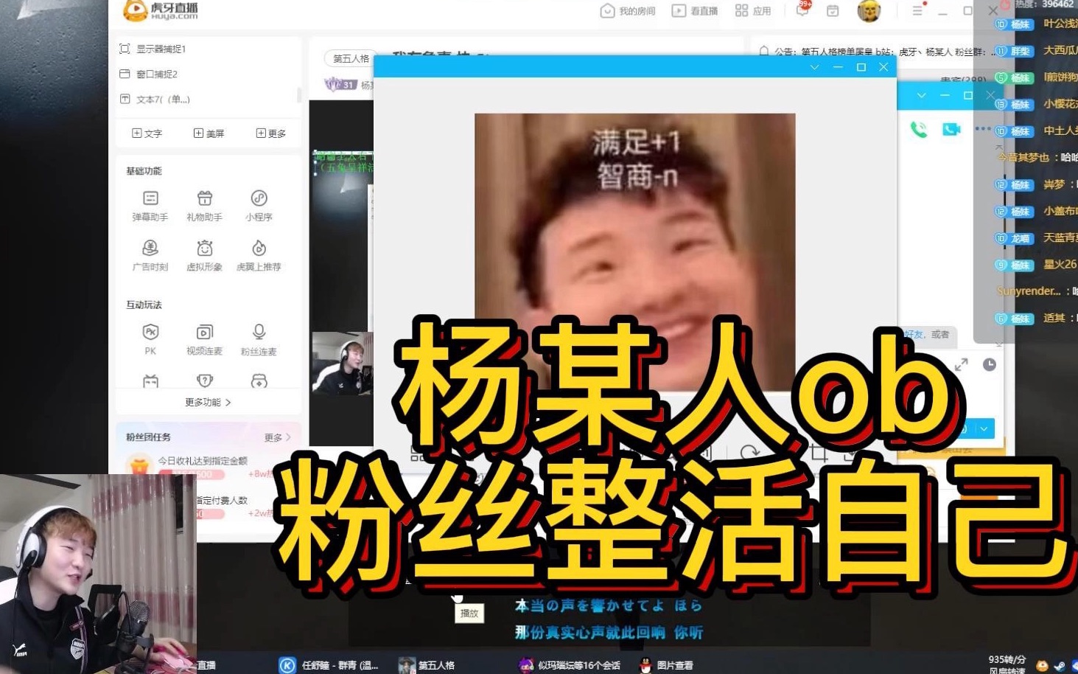Image resolution: width=1078 pixels, height=674 pixels.
Task: Start a PK interaction
Action: tap(150, 339)
